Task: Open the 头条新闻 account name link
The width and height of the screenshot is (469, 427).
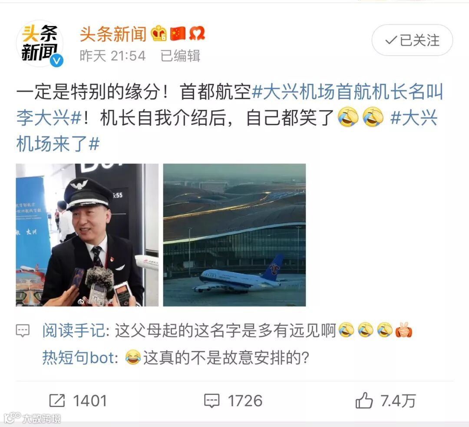Action: click(x=113, y=34)
